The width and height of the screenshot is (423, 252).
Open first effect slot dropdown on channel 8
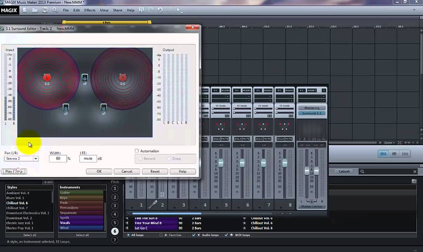point(291,96)
